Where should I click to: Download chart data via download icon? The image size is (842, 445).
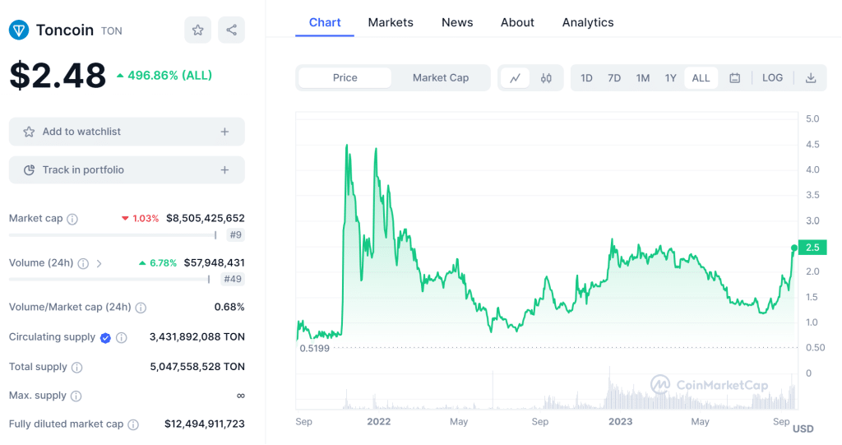point(811,78)
